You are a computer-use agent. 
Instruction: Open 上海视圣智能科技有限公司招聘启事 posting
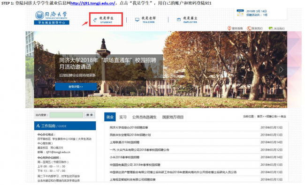pyautogui.click(x=132, y=179)
